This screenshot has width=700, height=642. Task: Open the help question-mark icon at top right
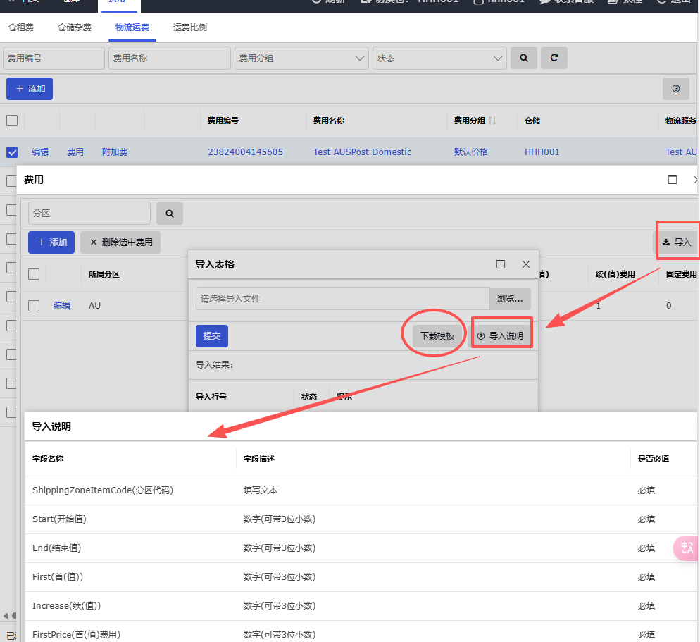point(675,89)
